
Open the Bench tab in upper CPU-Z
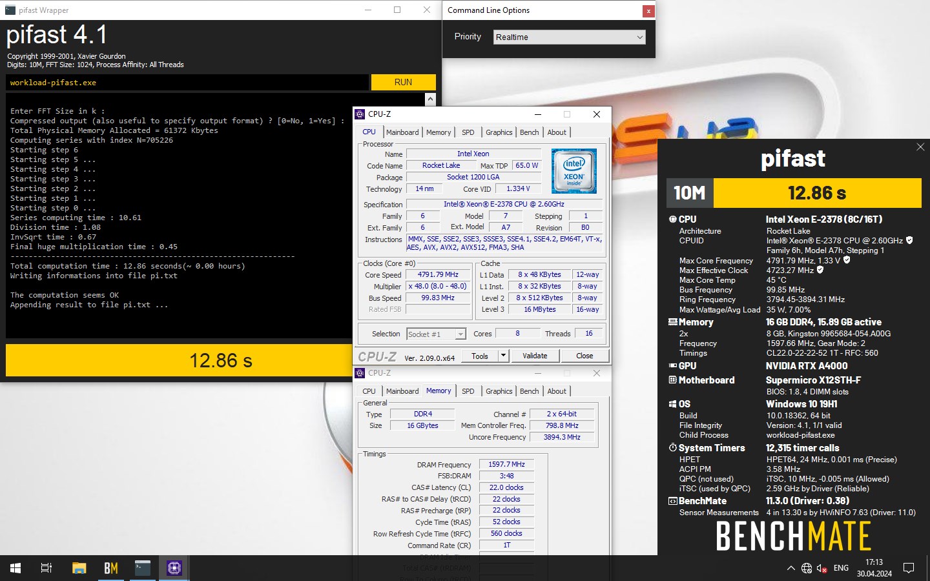coord(529,132)
